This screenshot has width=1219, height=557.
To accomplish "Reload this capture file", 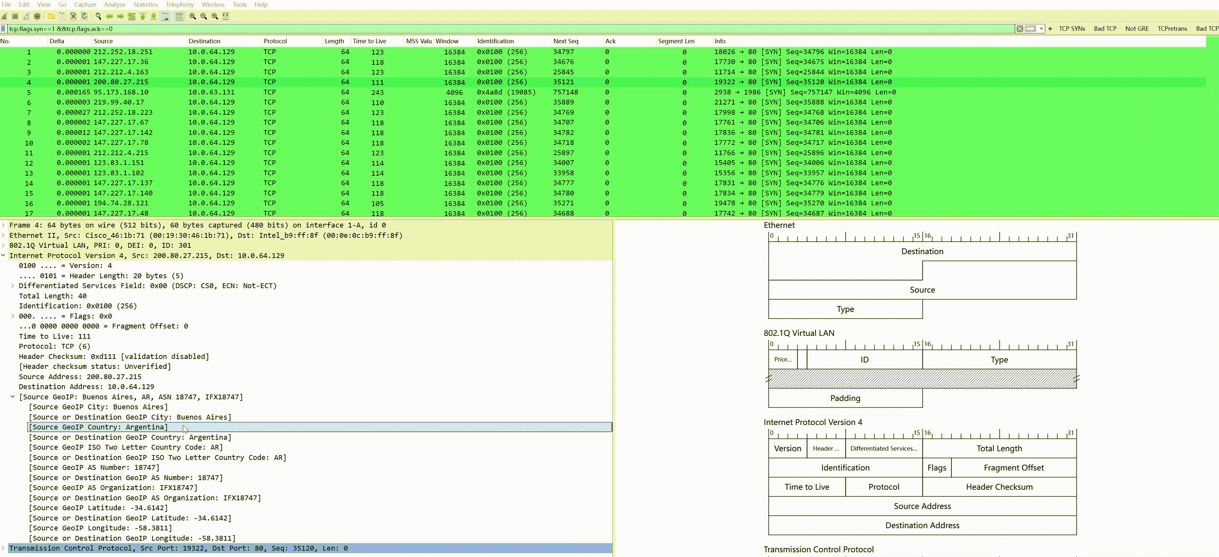I will [x=84, y=16].
